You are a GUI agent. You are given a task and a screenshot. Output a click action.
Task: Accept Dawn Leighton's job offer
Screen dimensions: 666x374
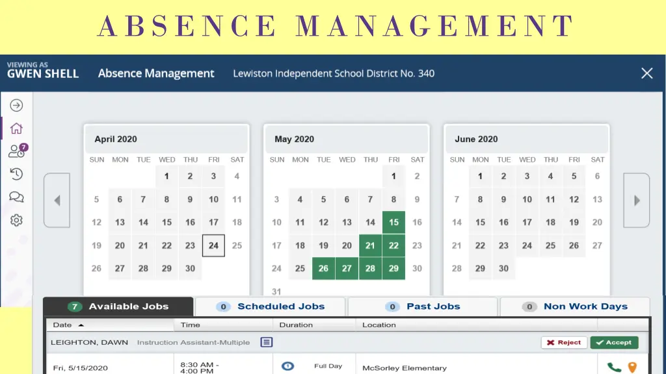pos(614,342)
